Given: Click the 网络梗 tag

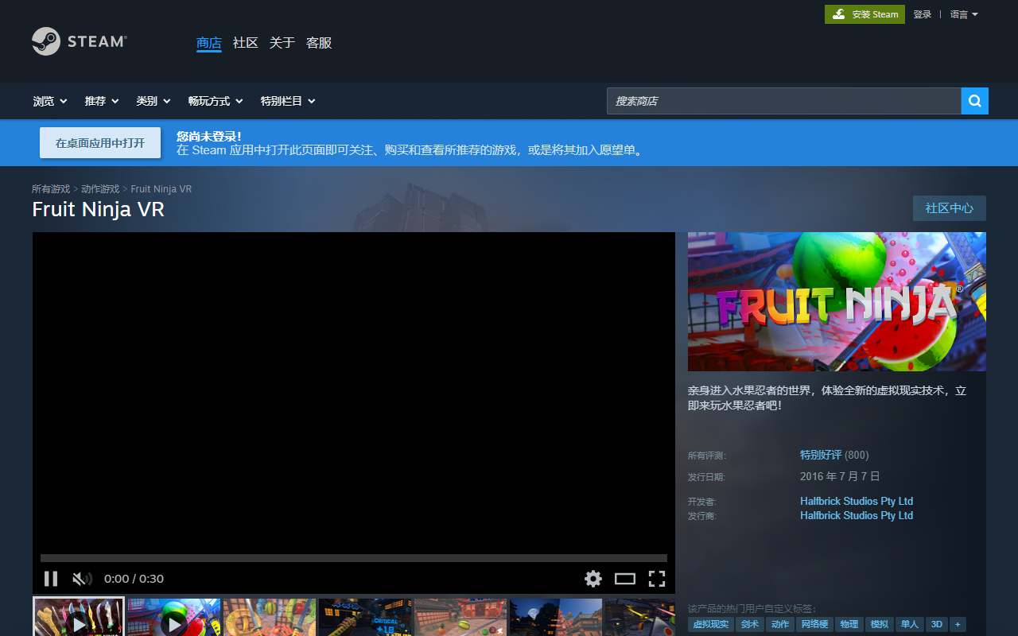Looking at the screenshot, I should coord(815,625).
